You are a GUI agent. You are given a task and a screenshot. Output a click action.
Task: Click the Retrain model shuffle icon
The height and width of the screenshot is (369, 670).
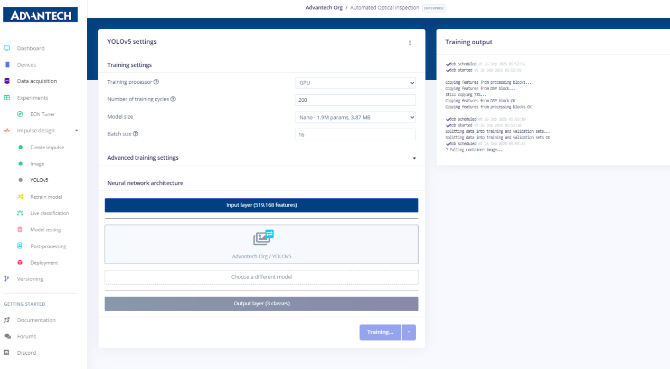point(20,197)
